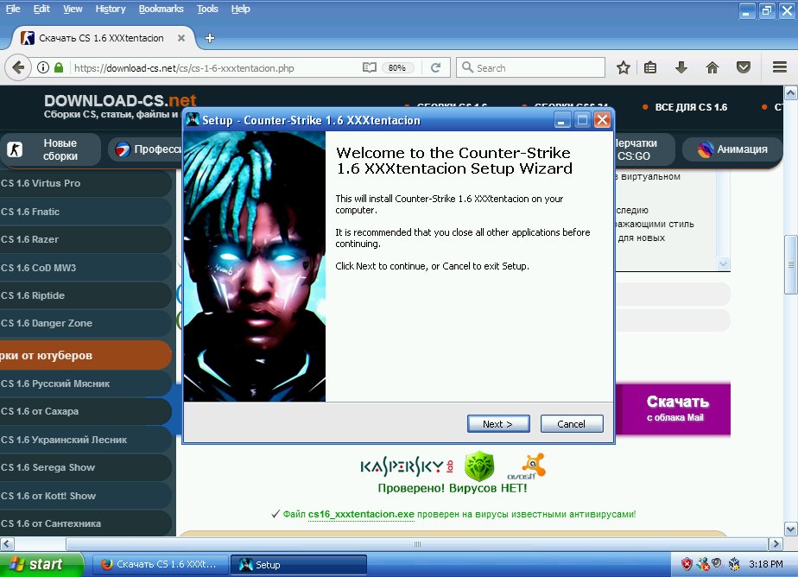The height and width of the screenshot is (577, 798).
Task: Open the View menu
Action: [x=73, y=9]
